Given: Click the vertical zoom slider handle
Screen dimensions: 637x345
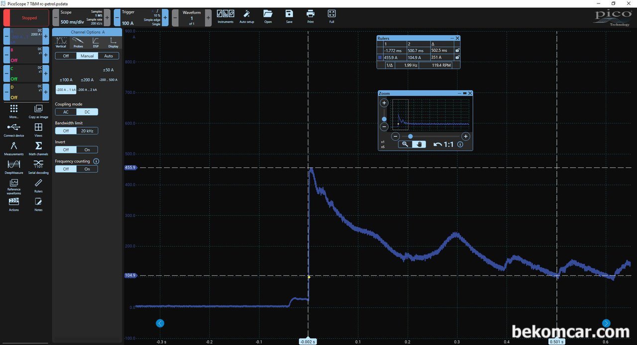Looking at the screenshot, I should tap(384, 119).
